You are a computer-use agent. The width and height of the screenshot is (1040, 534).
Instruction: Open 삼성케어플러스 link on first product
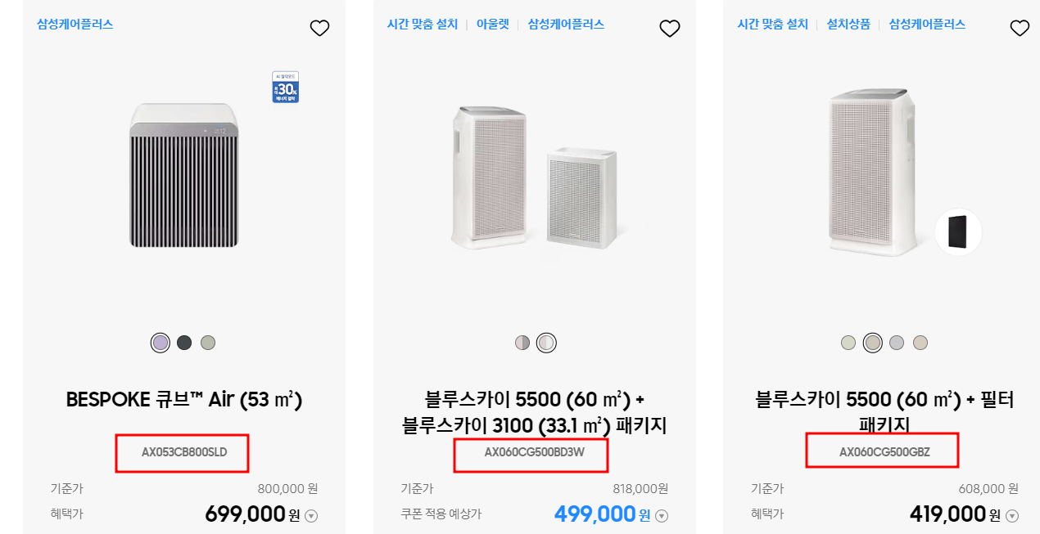(73, 25)
